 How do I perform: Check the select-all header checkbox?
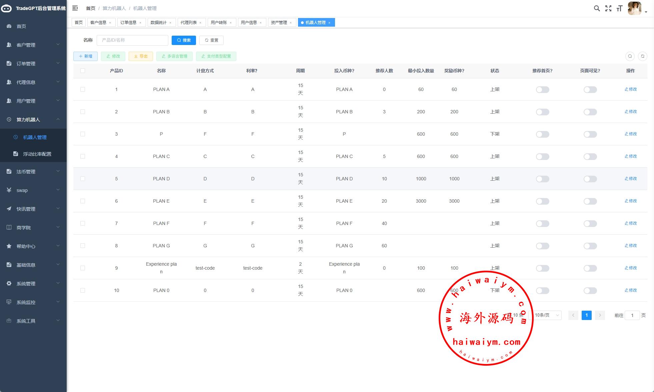click(83, 71)
